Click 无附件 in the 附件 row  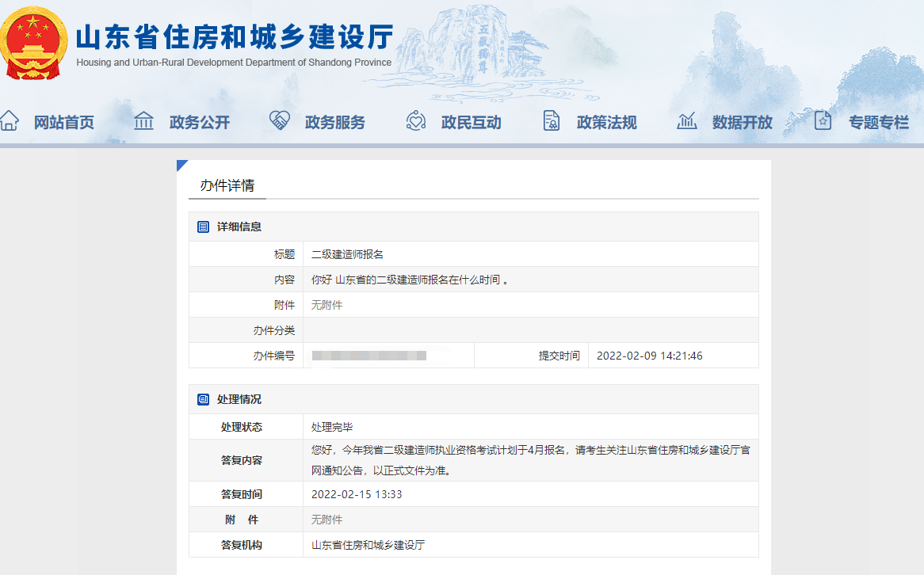[x=326, y=304]
